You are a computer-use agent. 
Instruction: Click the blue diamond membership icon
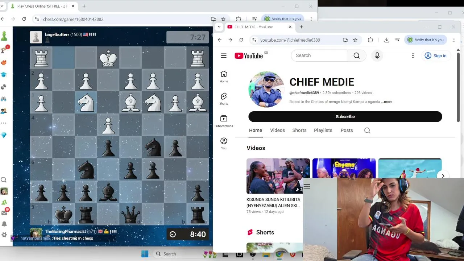click(x=4, y=135)
